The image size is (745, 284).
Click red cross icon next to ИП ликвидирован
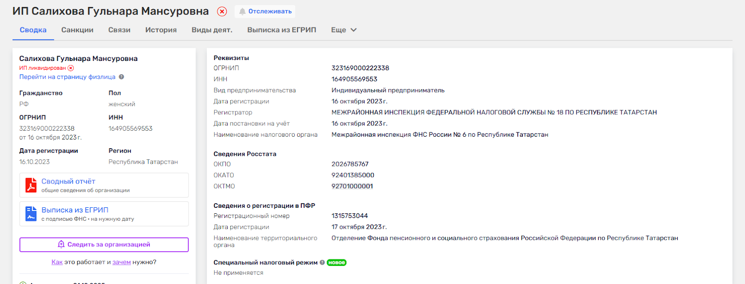(71, 68)
